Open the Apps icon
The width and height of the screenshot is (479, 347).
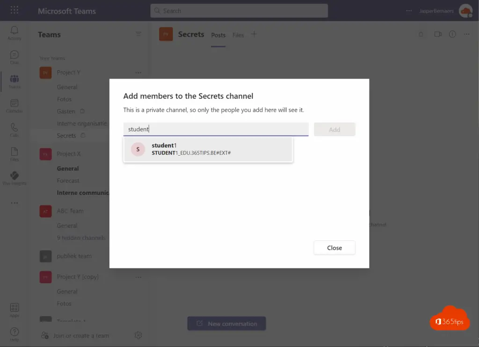point(15,310)
